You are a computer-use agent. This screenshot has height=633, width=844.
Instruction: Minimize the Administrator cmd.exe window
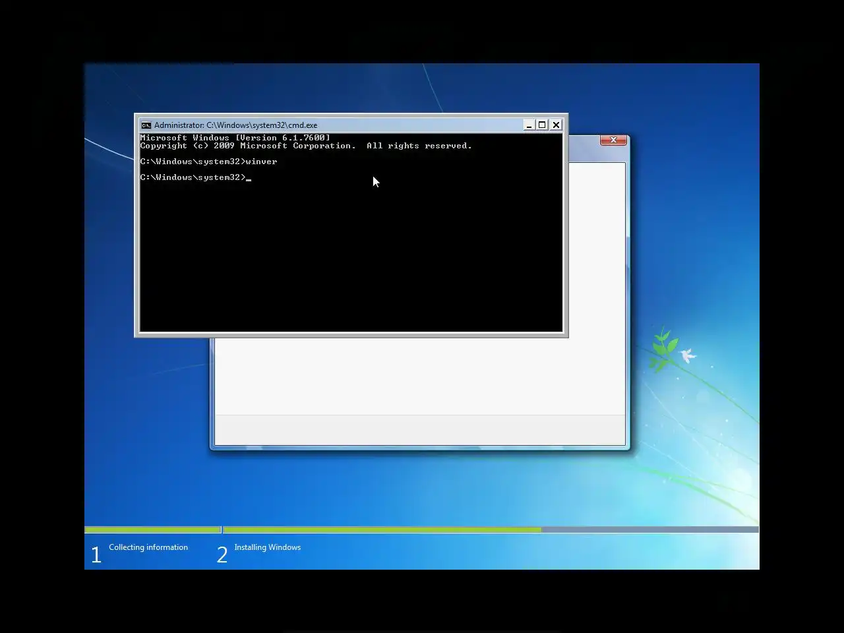pyautogui.click(x=529, y=125)
